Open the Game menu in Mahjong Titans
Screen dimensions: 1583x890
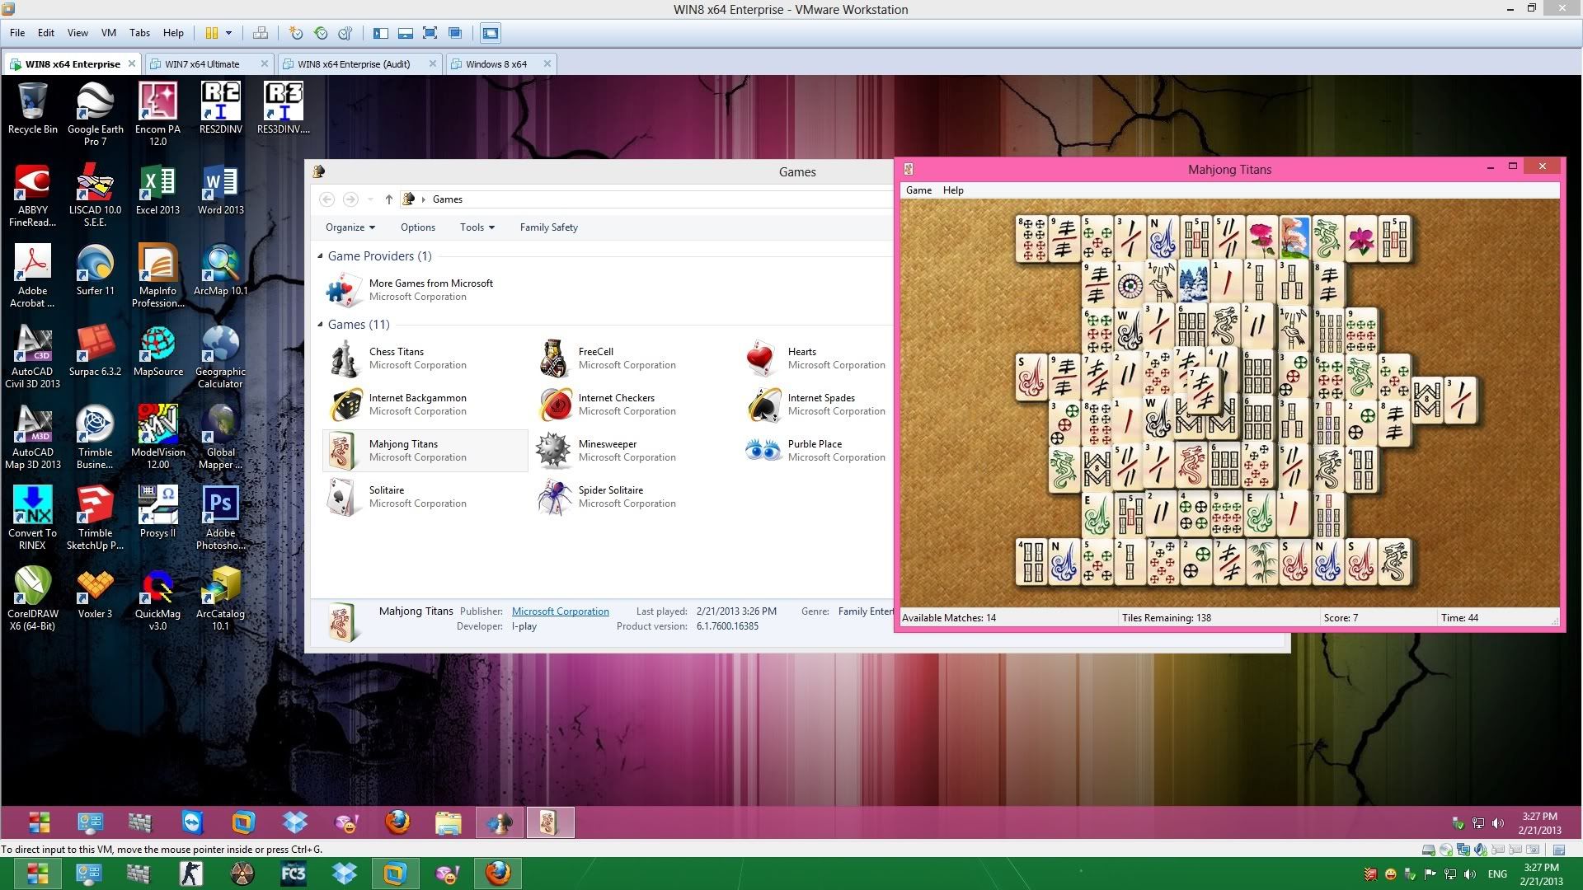918,190
